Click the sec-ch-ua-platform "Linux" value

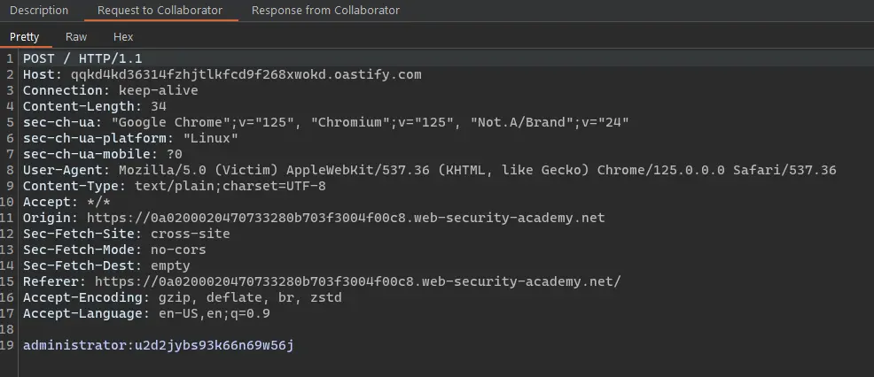211,138
